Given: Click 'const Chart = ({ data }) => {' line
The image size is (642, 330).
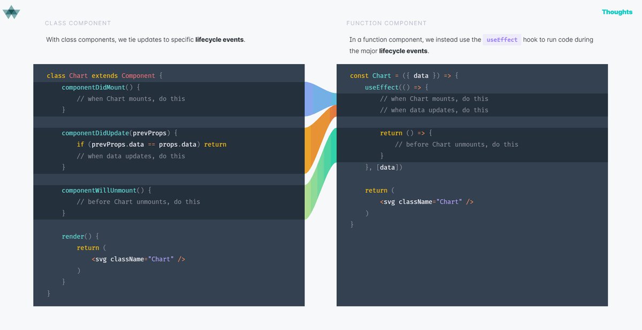Looking at the screenshot, I should pyautogui.click(x=404, y=76).
